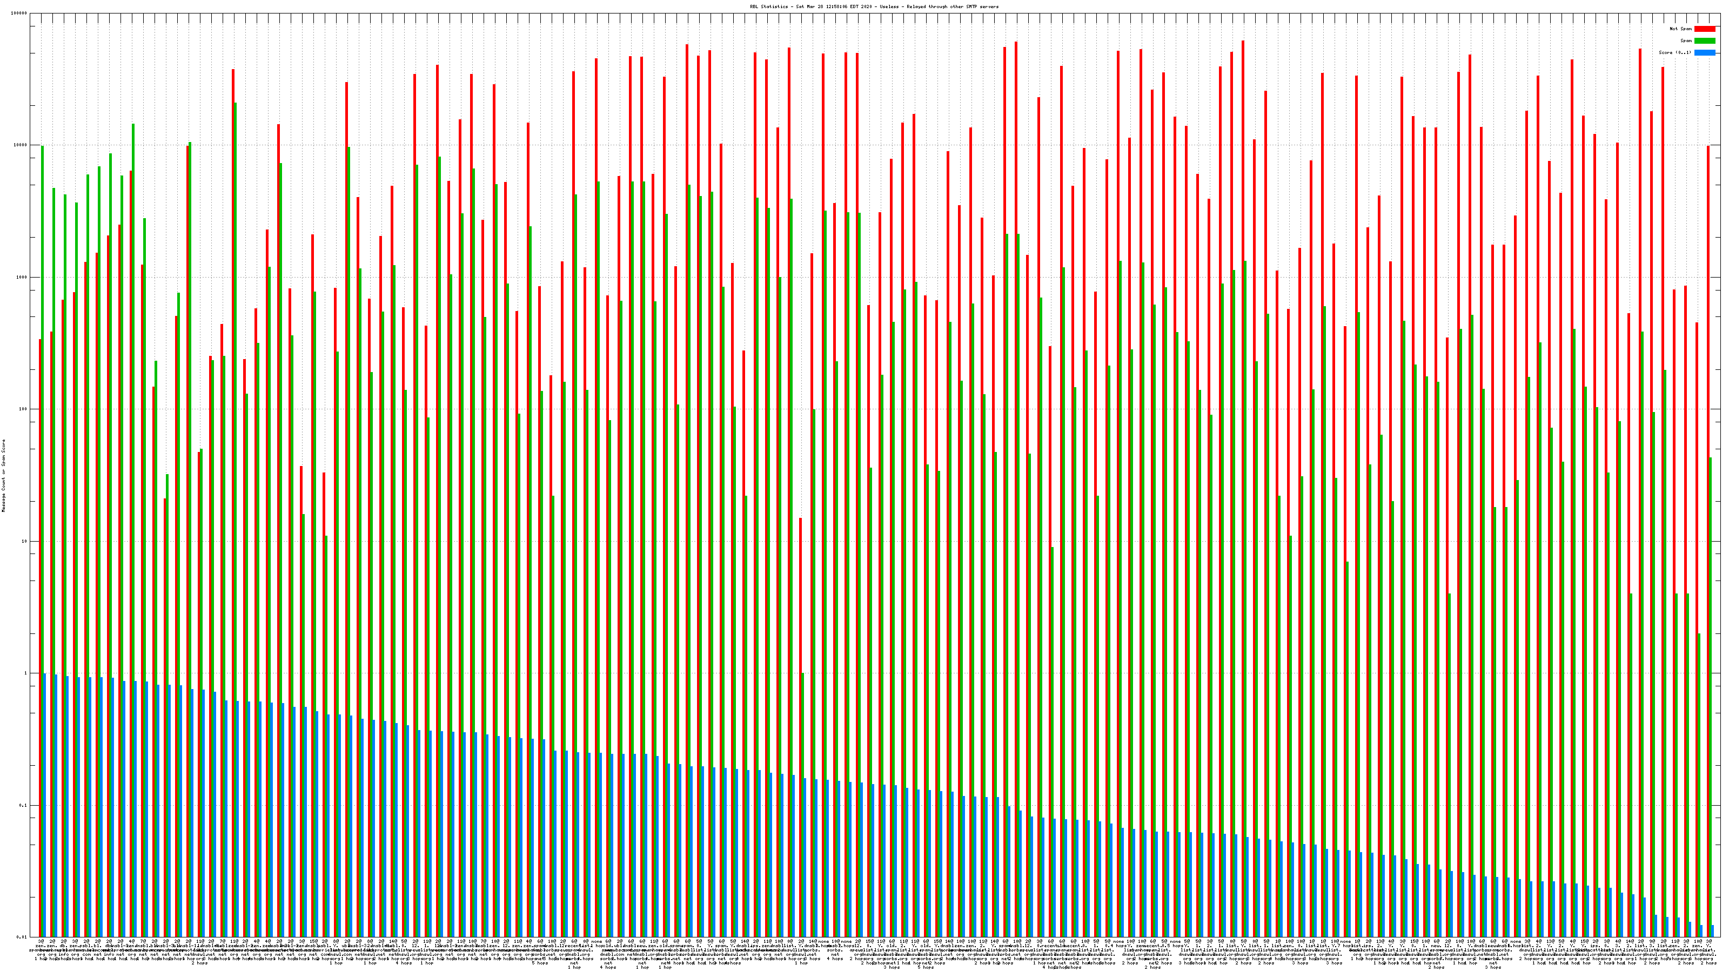
Task: Click the 'Spam' legend label text
Action: (x=1686, y=41)
